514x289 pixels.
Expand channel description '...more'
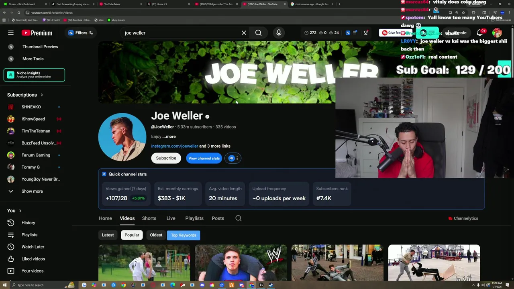[x=169, y=136]
